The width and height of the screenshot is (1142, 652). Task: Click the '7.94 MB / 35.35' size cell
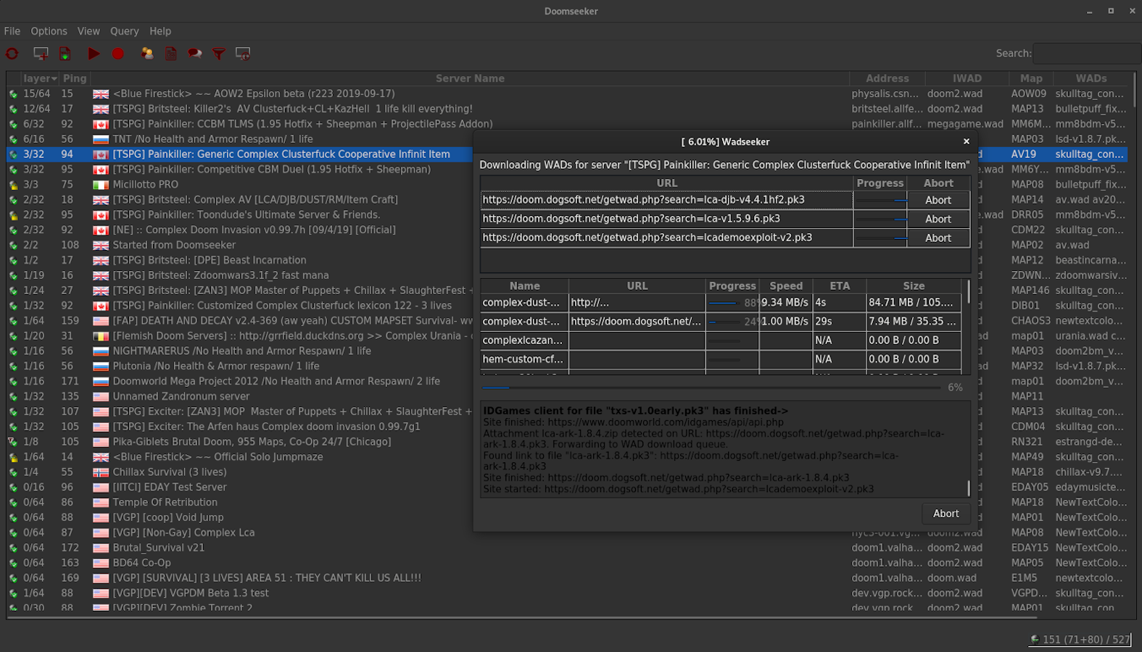tap(914, 322)
